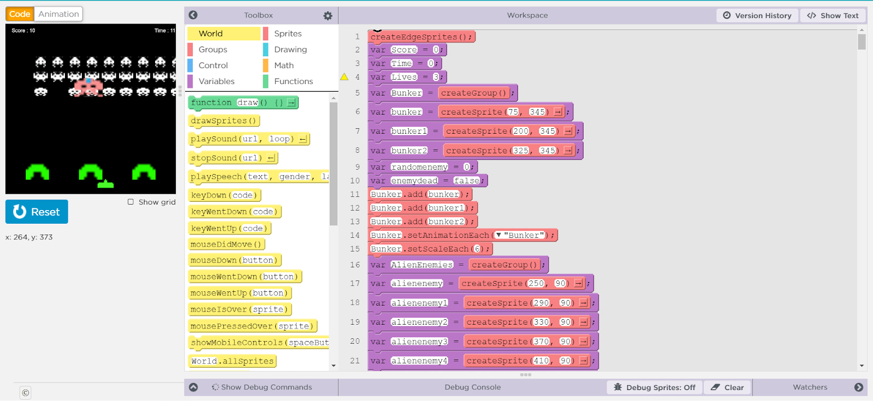Select the mouseDidMove() toolbox block
Image resolution: width=873 pixels, height=401 pixels.
click(227, 244)
